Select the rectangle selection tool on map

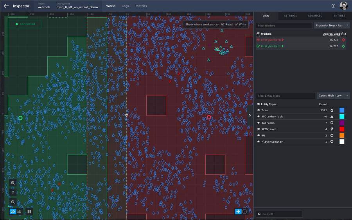245,211
